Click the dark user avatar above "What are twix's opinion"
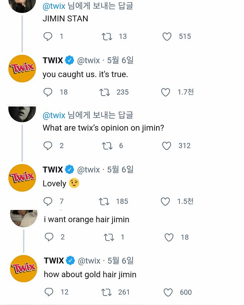244x305 pixels. point(22,113)
